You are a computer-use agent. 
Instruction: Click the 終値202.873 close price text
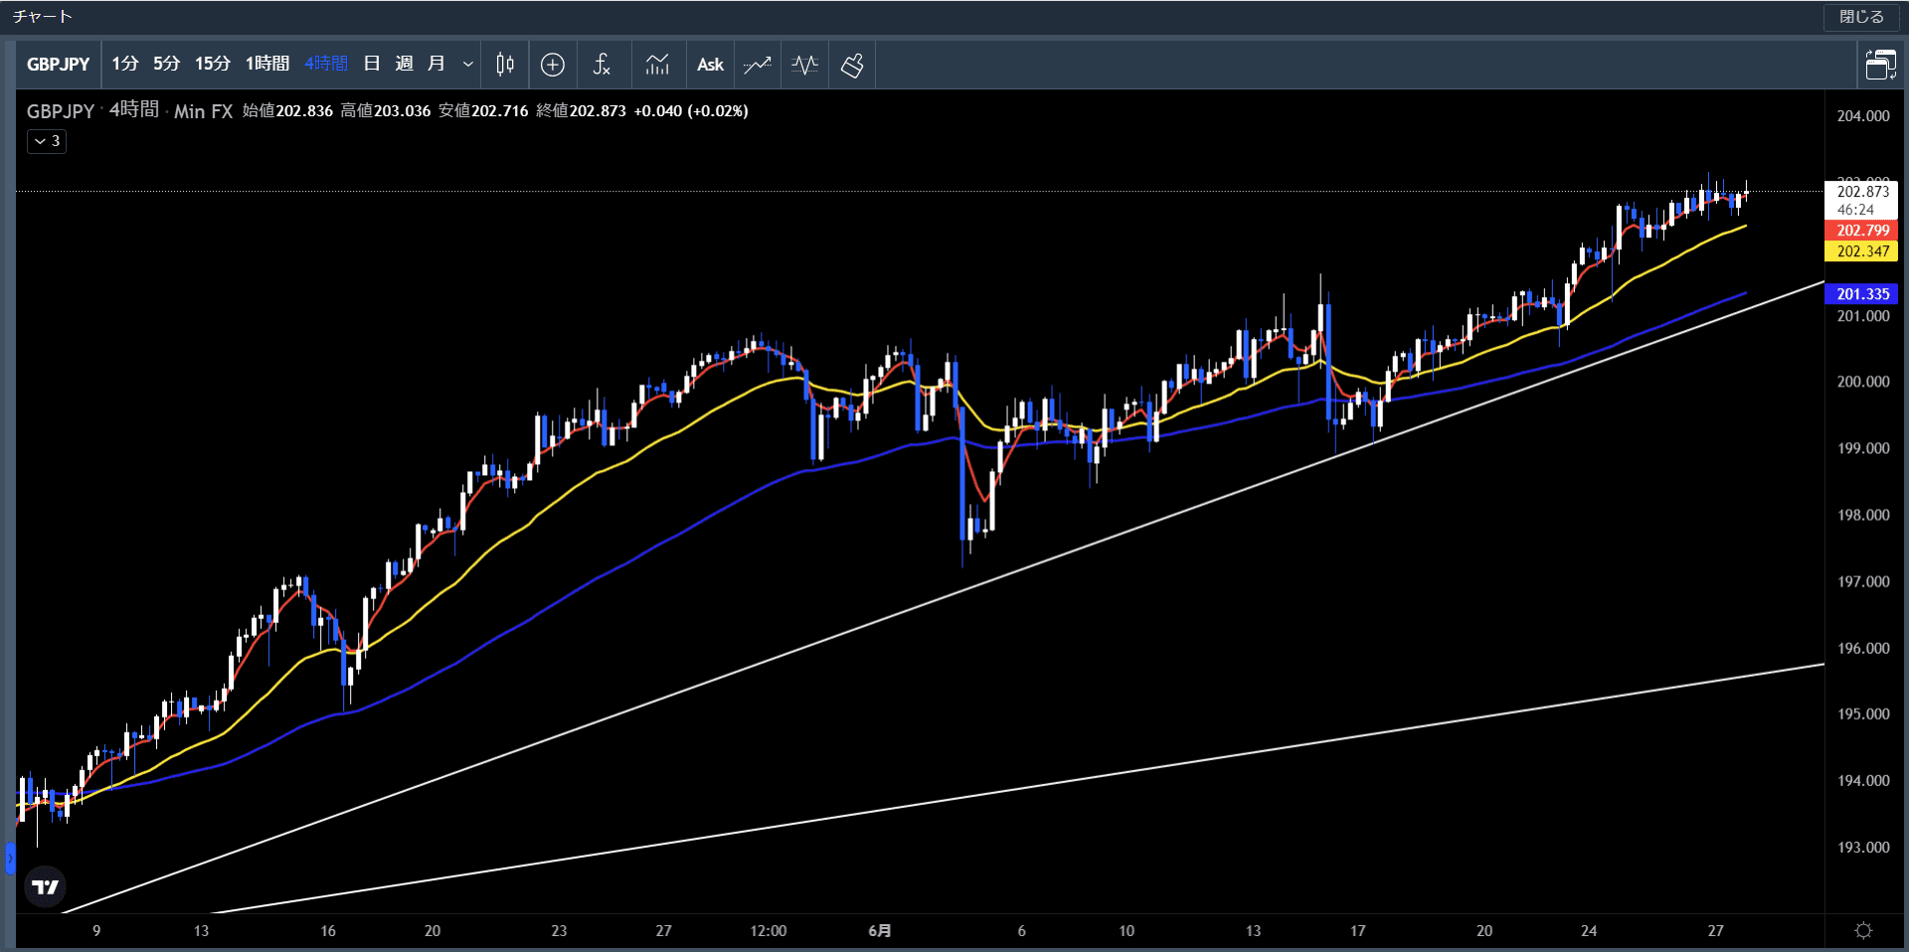pos(582,111)
